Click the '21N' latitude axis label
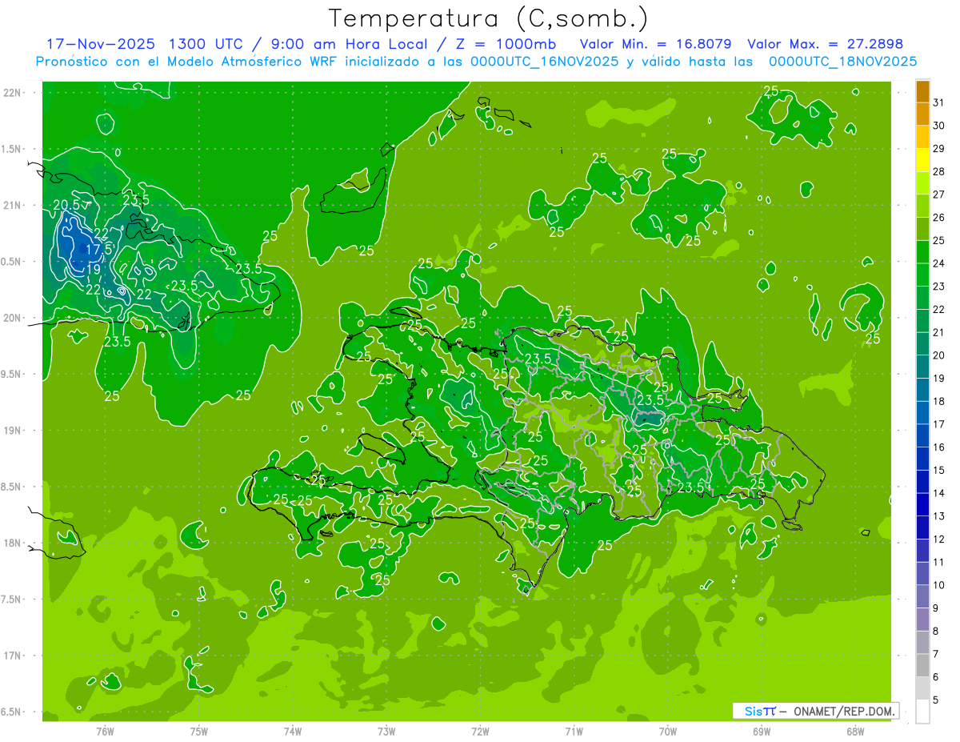960x742 pixels. pyautogui.click(x=12, y=206)
